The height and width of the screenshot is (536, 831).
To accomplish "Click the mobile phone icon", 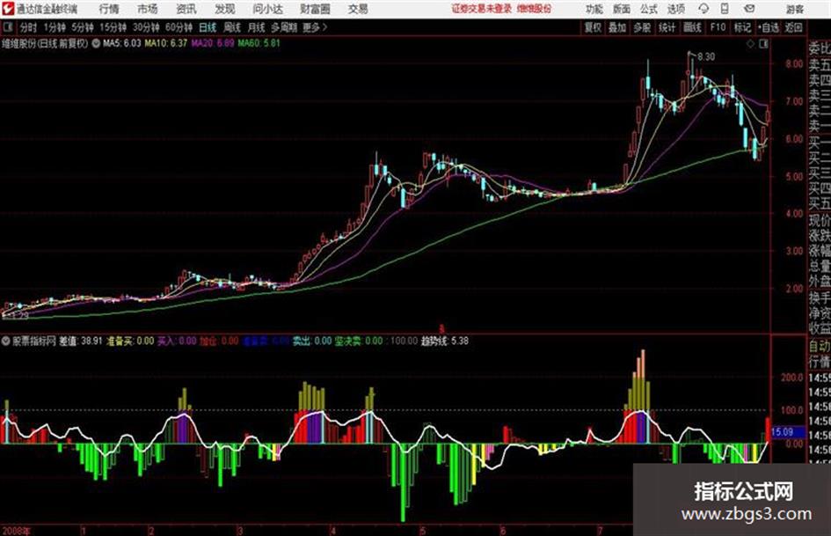I will pyautogui.click(x=725, y=9).
